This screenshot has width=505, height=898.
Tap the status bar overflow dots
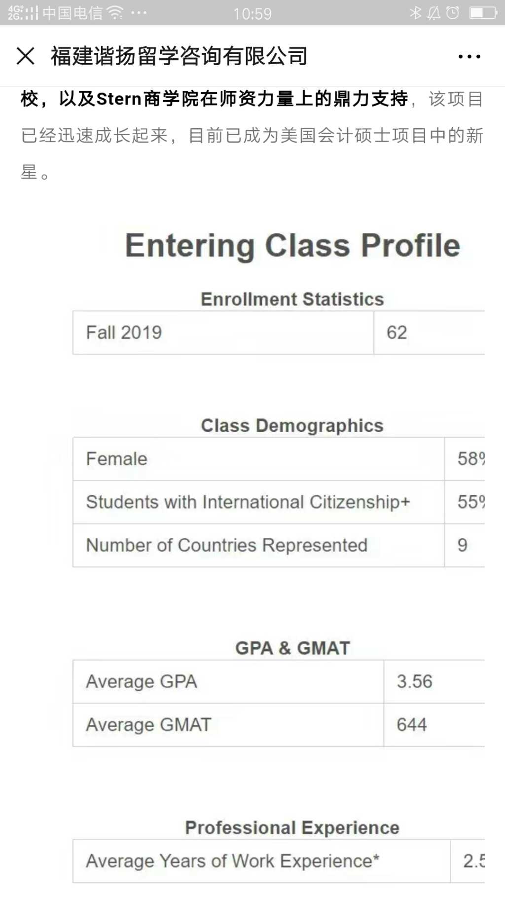(x=139, y=13)
